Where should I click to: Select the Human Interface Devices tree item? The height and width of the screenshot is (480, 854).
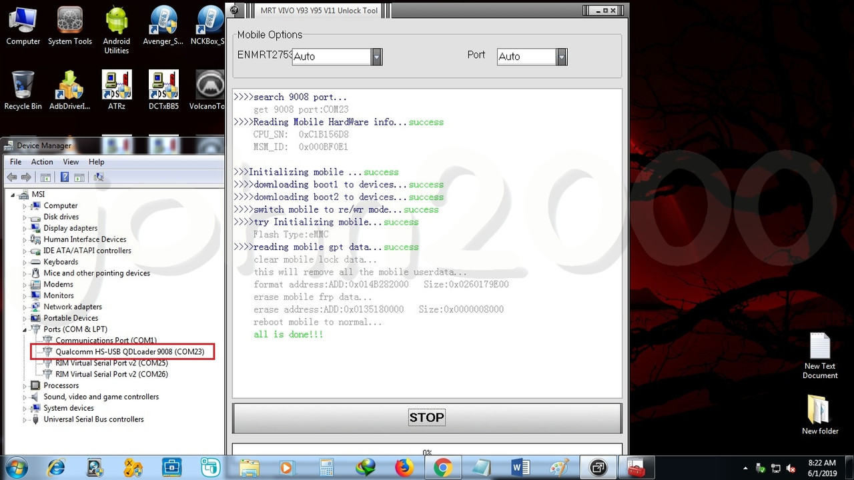point(85,239)
